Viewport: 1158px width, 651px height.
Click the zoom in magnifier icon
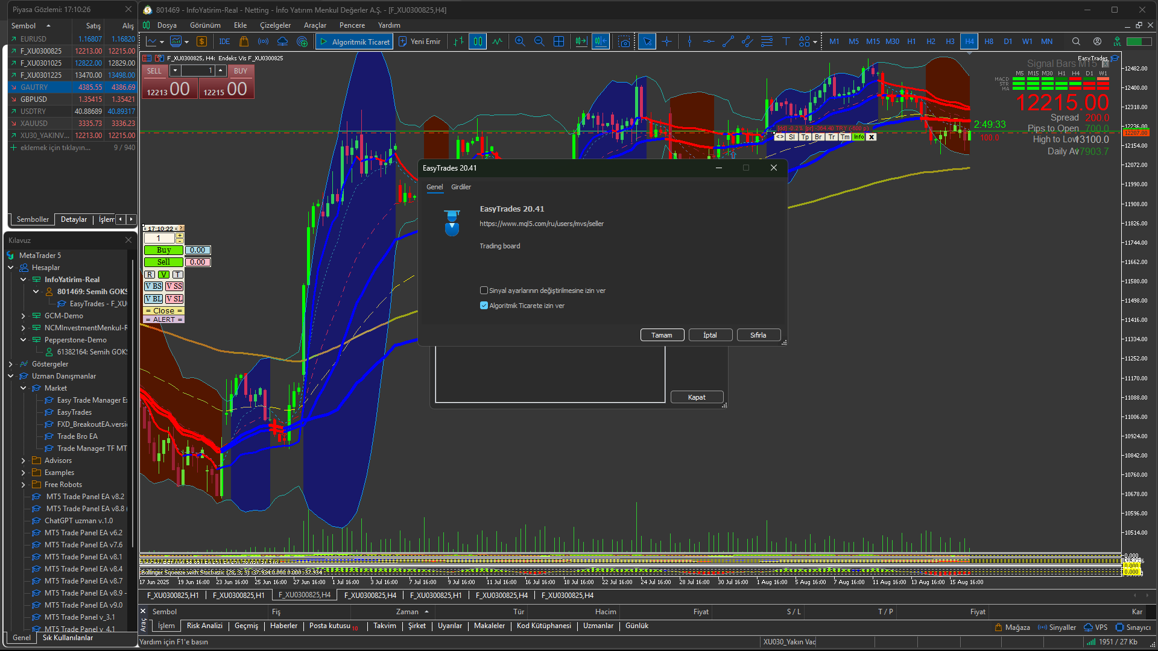(x=519, y=42)
